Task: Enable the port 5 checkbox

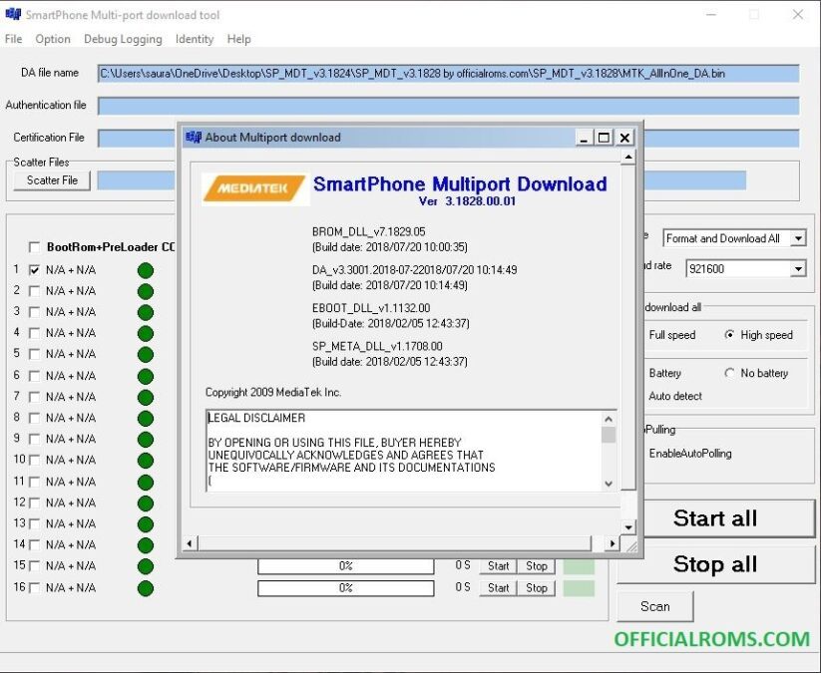Action: pos(35,354)
